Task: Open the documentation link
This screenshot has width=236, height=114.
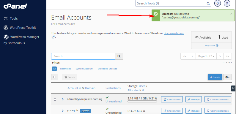Action: click(x=174, y=33)
